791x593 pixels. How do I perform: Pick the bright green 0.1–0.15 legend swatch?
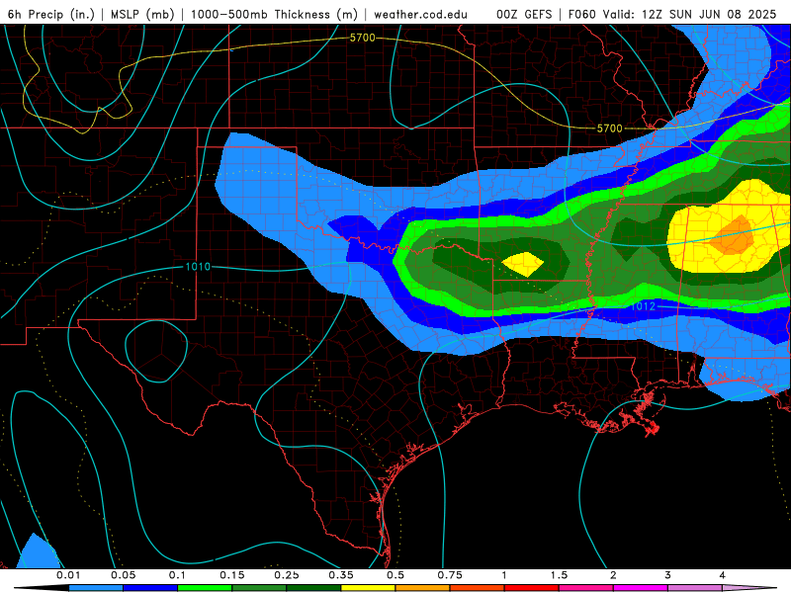tap(205, 588)
